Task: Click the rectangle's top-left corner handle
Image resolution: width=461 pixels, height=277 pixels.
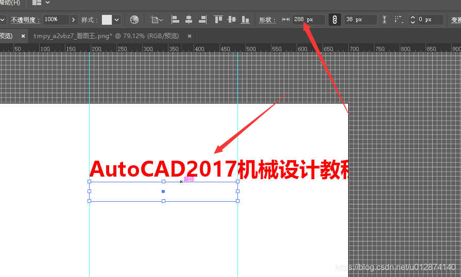Action: pyautogui.click(x=90, y=182)
